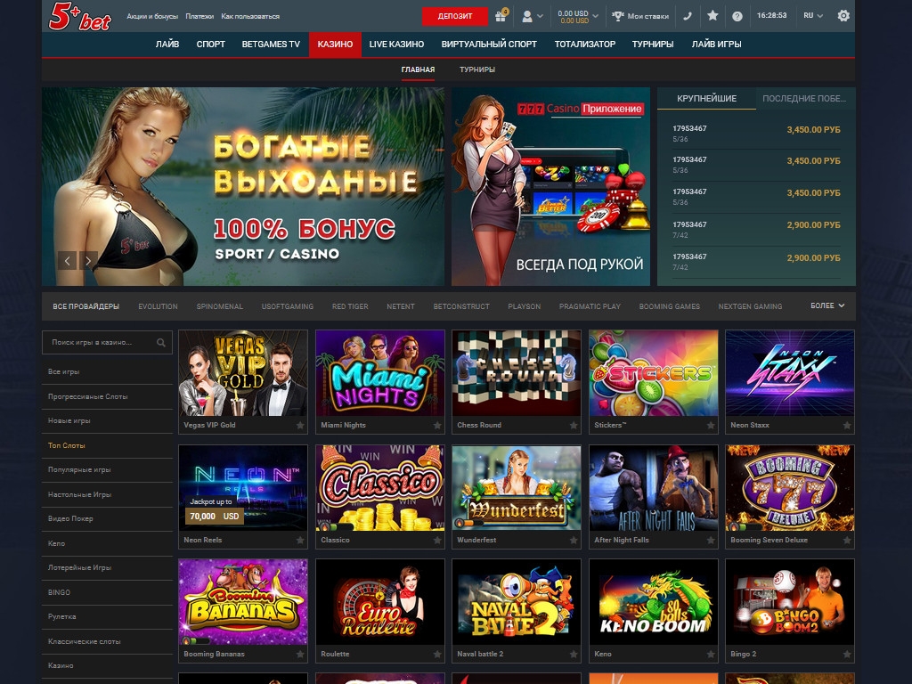Switch to the Live Казино menu tab
This screenshot has height=684, width=912.
(x=396, y=44)
